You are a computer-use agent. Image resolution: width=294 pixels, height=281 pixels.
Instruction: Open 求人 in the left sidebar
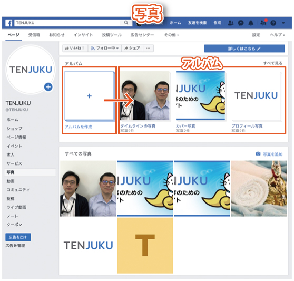click(x=11, y=155)
